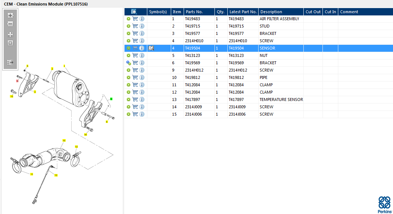Add NUT T413123 to cart

(x=135, y=55)
